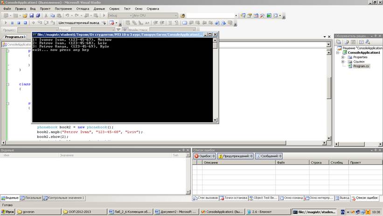Select Program.cs file icon in solution tree
This screenshot has width=383, height=216.
pos(350,66)
